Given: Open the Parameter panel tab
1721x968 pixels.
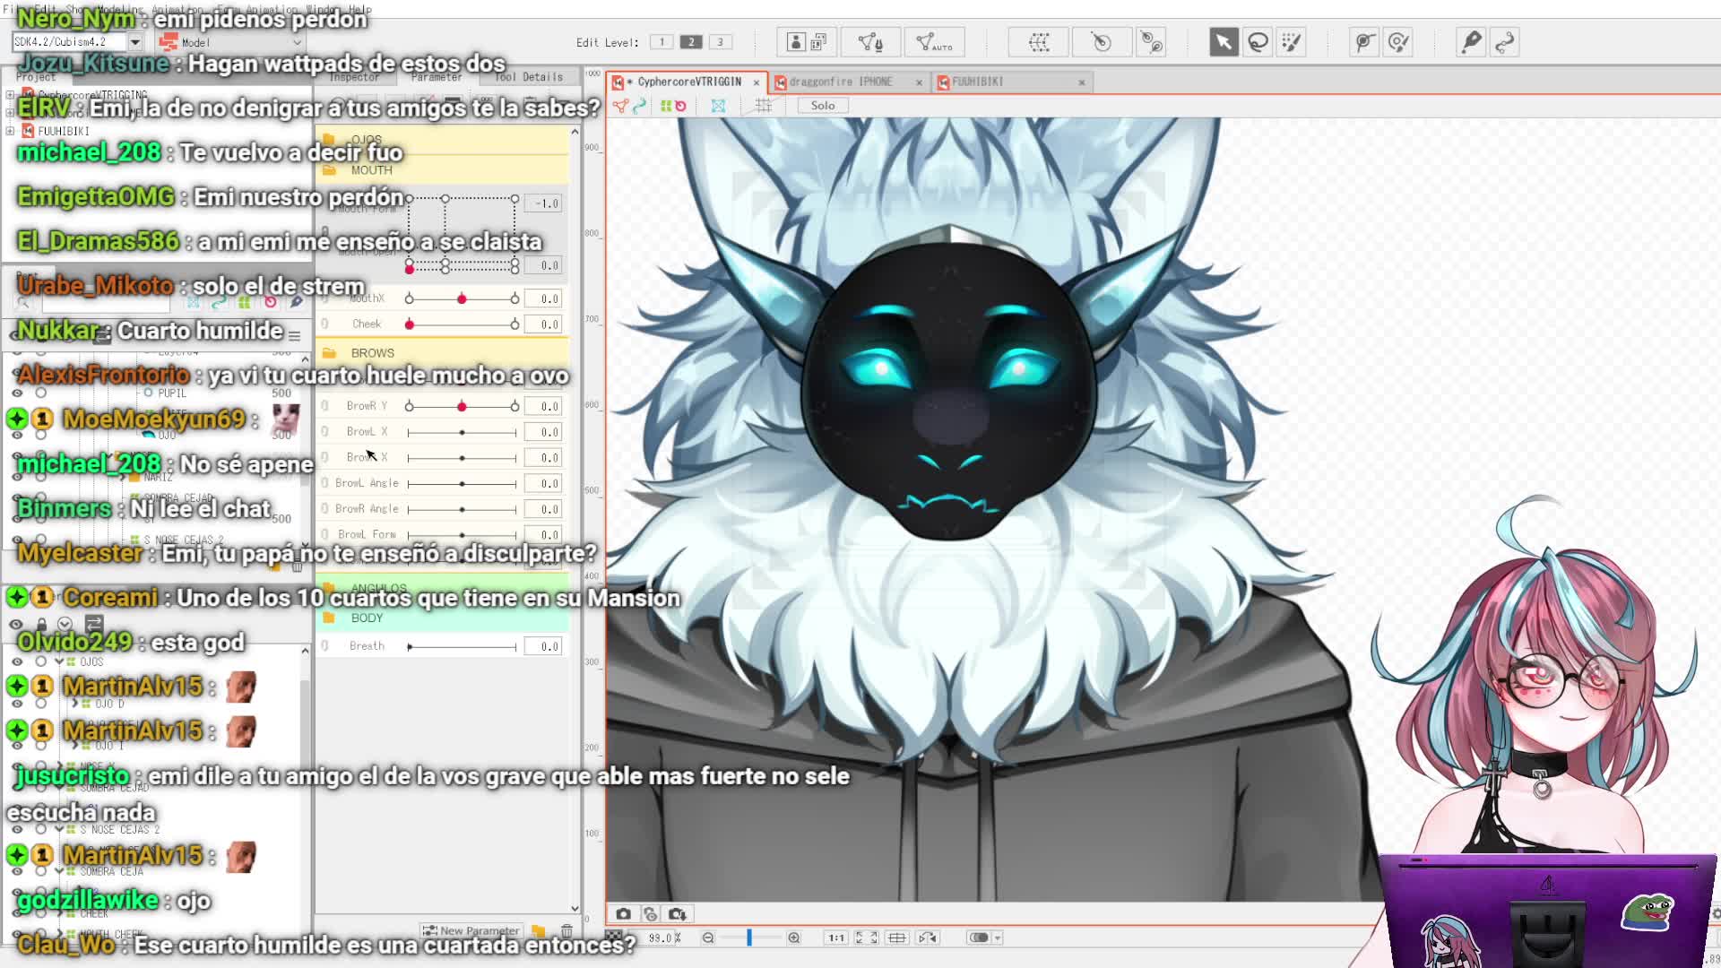Looking at the screenshot, I should 437,77.
